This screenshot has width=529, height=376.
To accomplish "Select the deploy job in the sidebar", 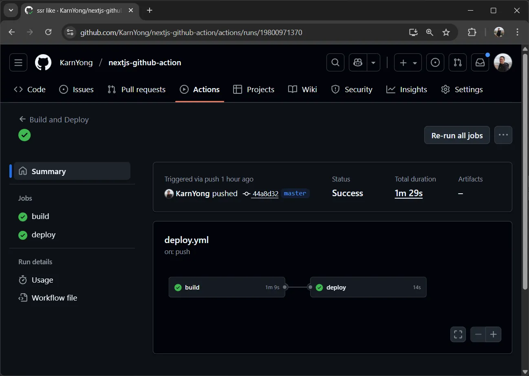I will [x=43, y=234].
